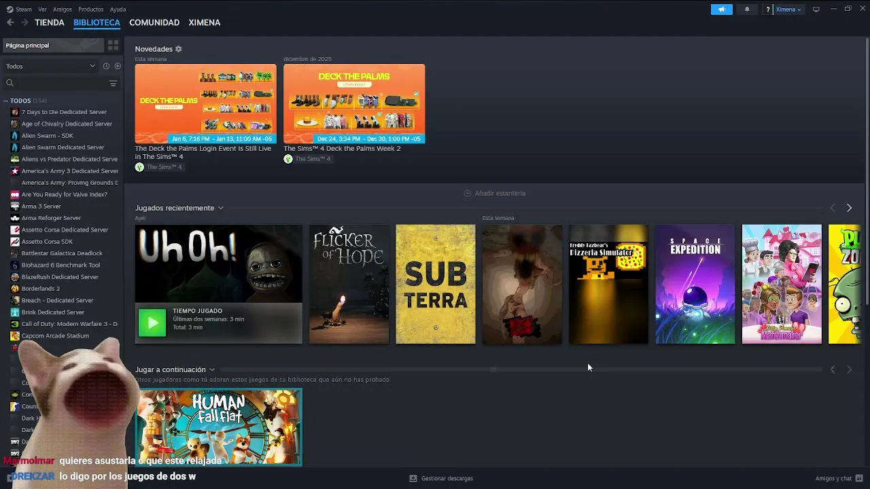
Task: Select Assetto Corsa SDK entry
Action: tap(47, 242)
